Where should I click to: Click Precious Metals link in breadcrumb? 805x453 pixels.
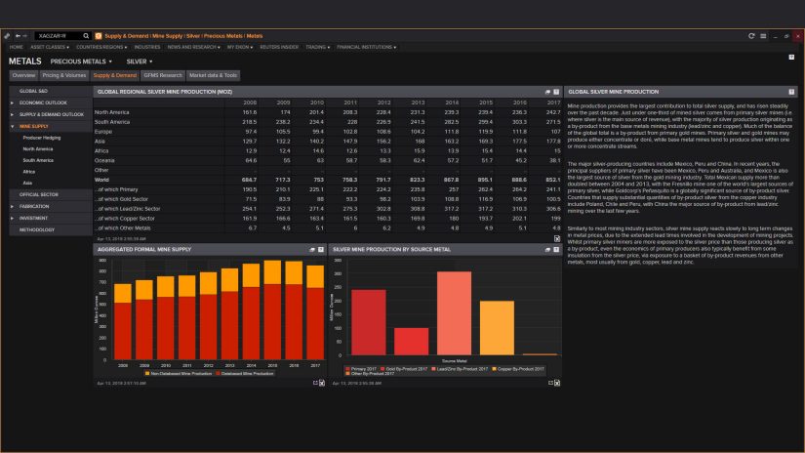pos(222,36)
